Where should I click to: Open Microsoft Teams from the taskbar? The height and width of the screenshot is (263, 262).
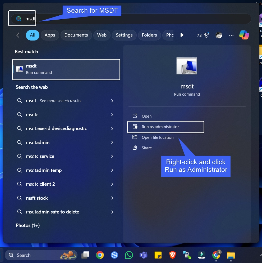coord(144,255)
